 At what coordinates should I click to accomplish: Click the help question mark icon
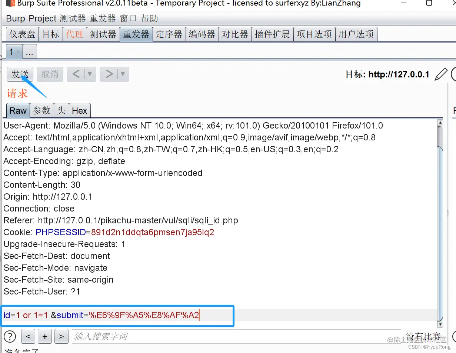tap(10, 336)
